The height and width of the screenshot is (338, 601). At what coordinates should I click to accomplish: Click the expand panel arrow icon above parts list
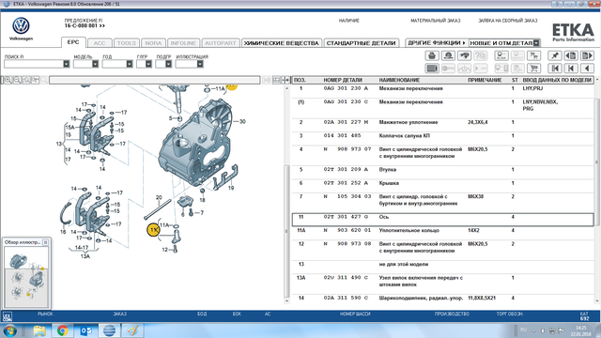click(x=285, y=80)
